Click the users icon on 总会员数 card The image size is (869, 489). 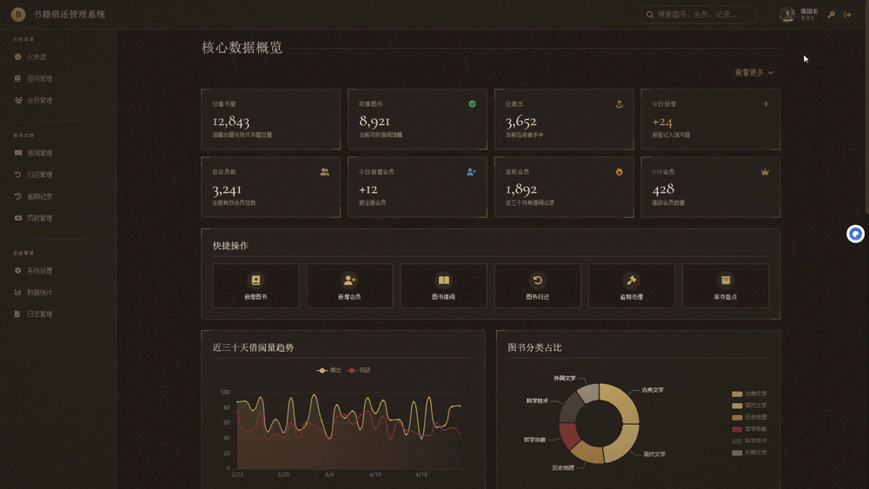click(325, 172)
